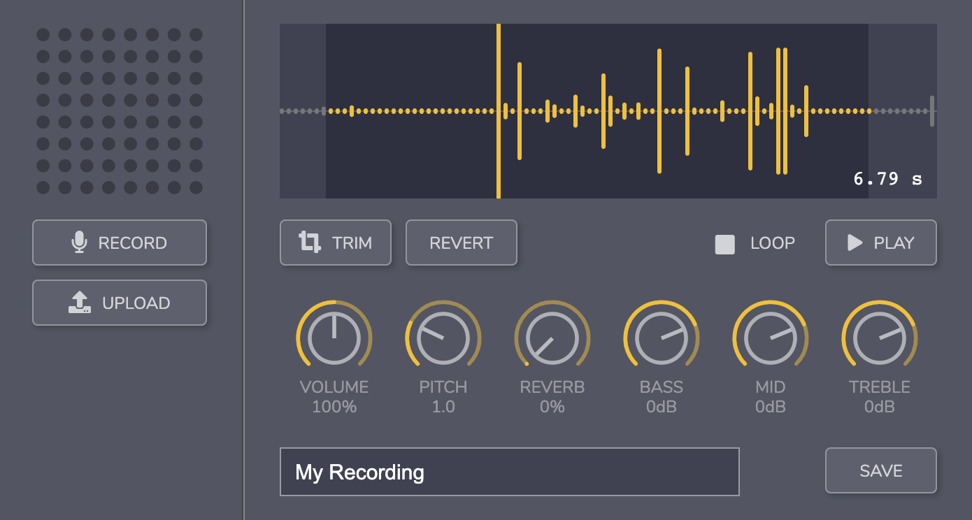The height and width of the screenshot is (520, 972).
Task: Adjust the Volume knob
Action: [334, 338]
